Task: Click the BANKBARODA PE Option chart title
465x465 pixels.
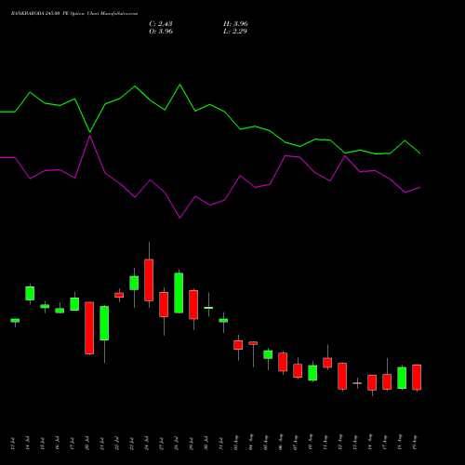Action: click(74, 14)
